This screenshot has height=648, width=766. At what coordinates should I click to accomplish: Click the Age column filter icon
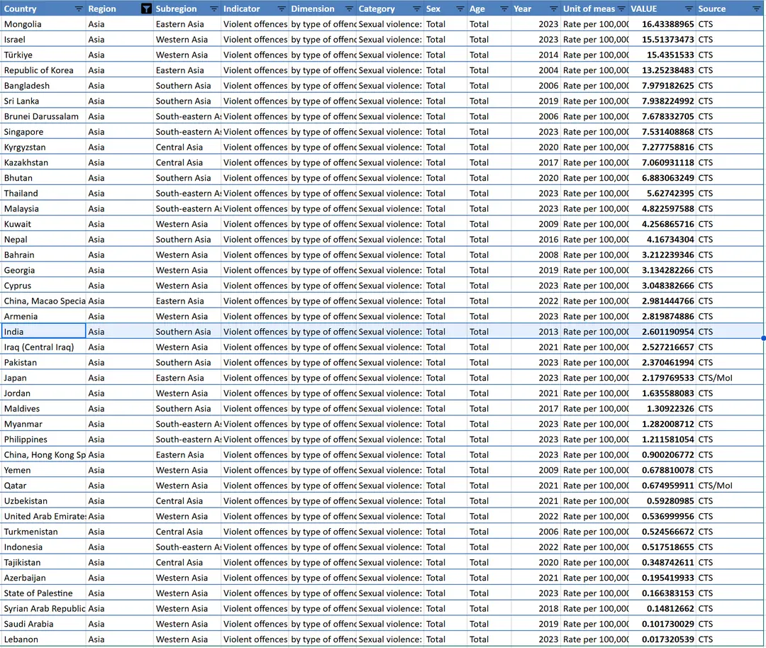(504, 9)
